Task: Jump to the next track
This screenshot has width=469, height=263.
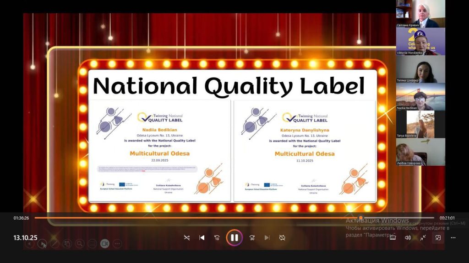Action: point(267,237)
